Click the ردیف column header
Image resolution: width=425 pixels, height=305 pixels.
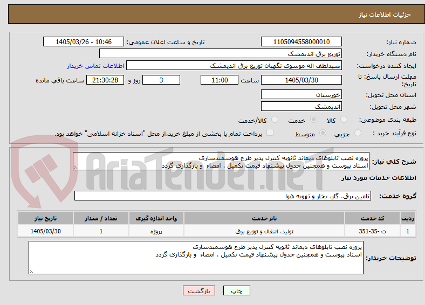coord(408,218)
